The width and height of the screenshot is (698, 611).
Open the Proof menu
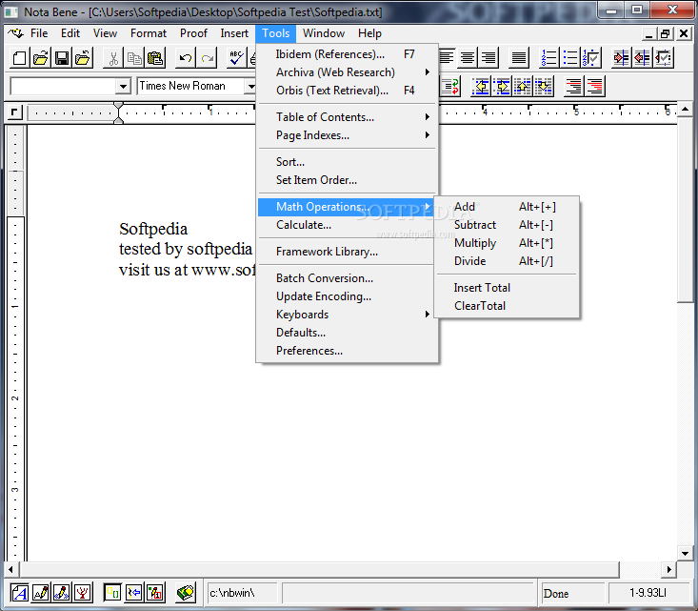pos(193,33)
